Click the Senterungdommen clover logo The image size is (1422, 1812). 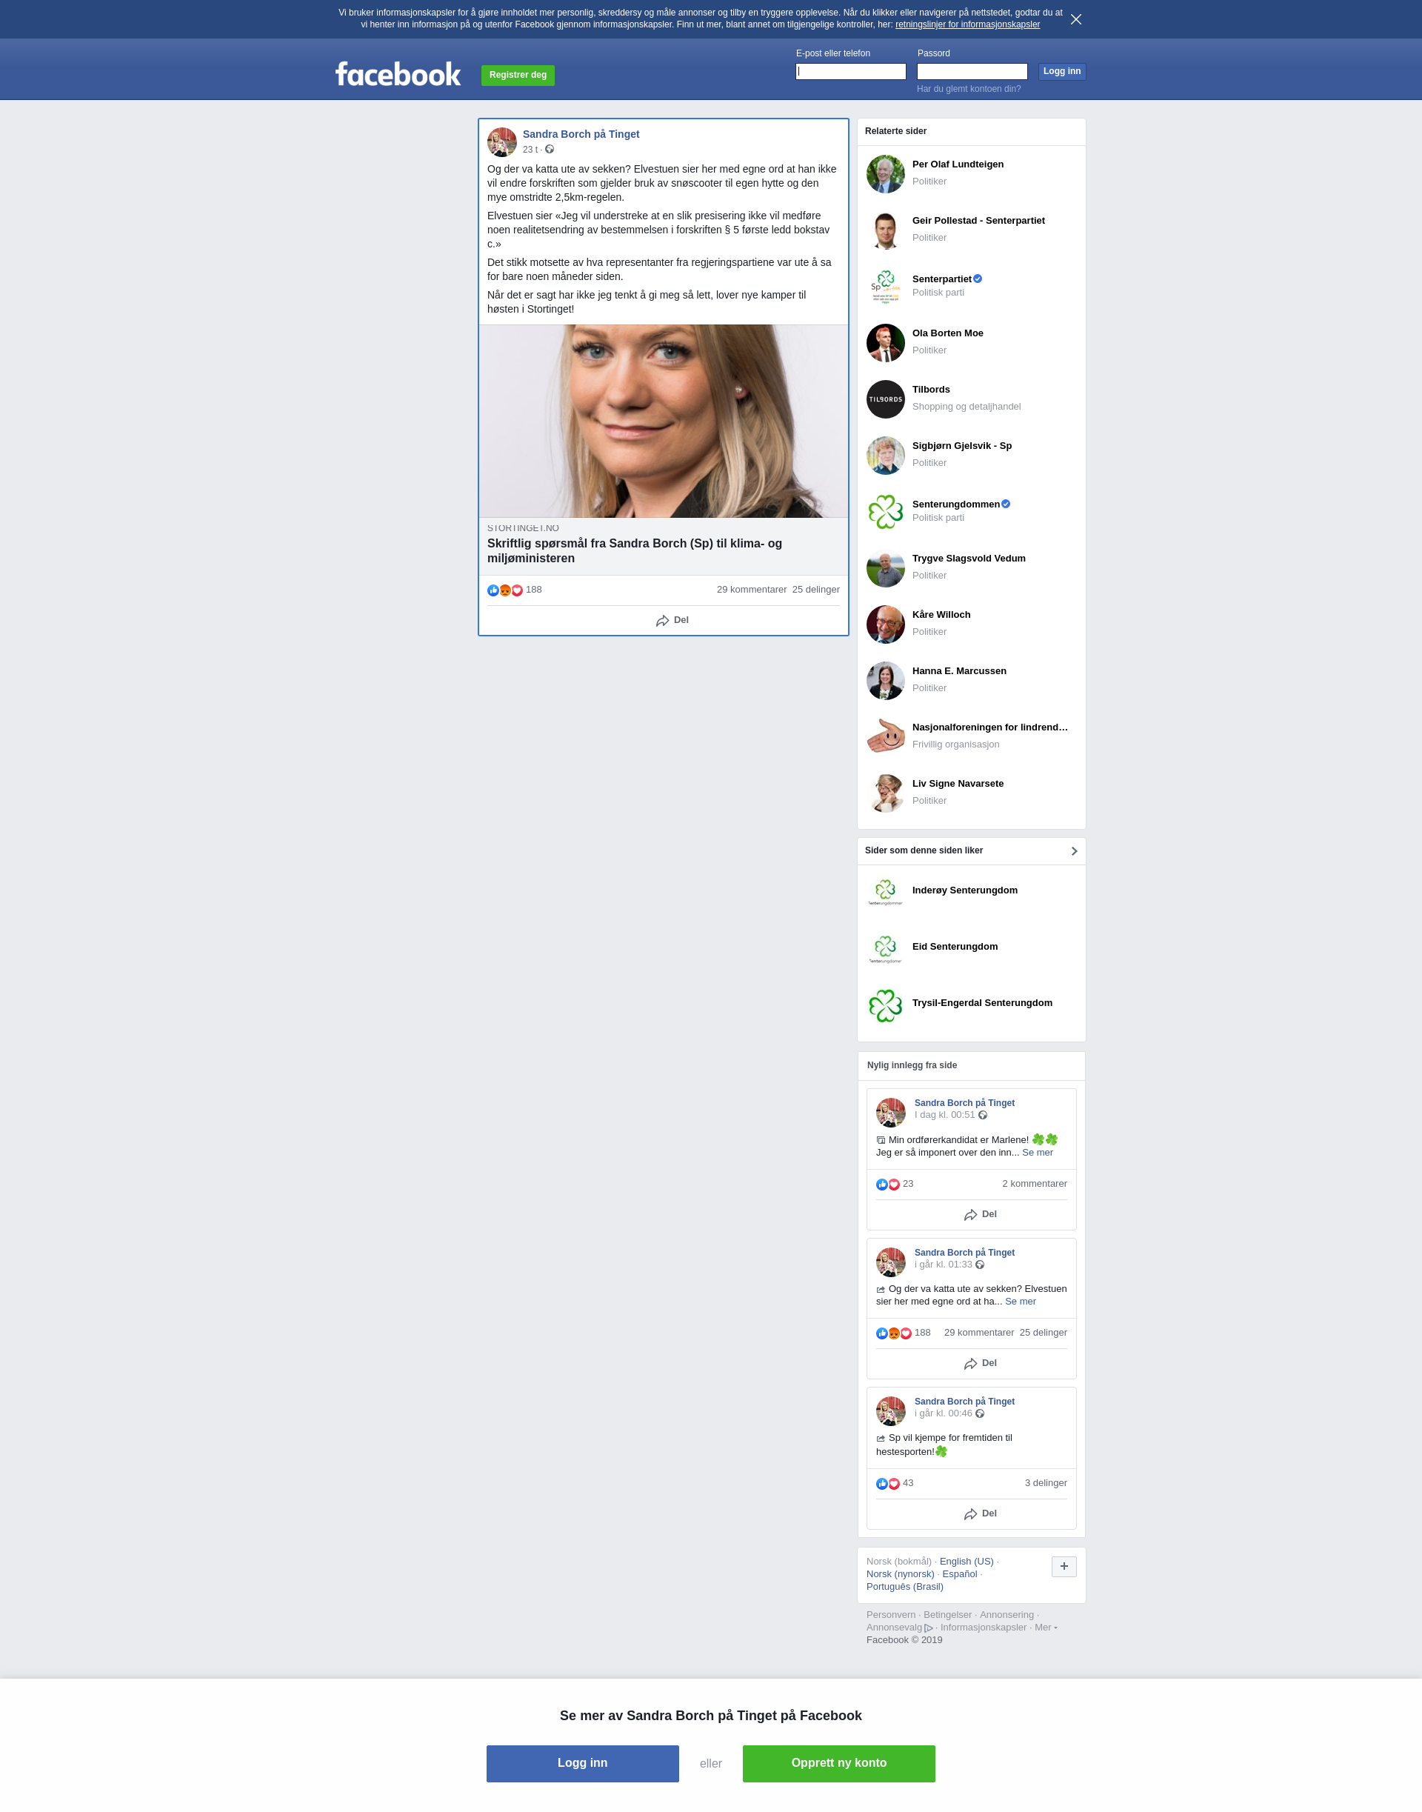pyautogui.click(x=885, y=511)
